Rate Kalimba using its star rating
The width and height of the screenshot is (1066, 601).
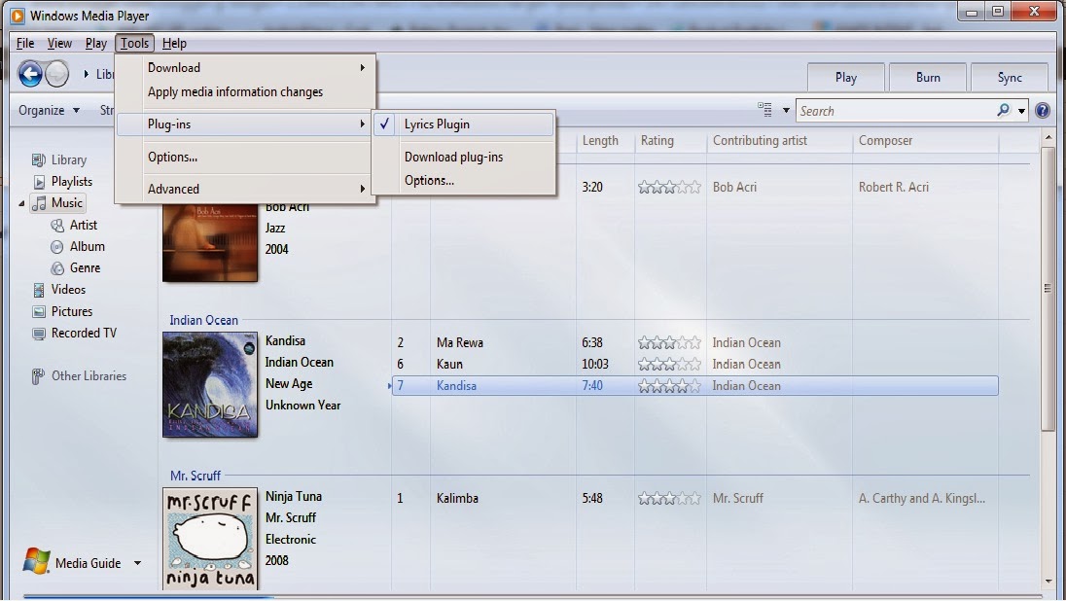(x=669, y=498)
